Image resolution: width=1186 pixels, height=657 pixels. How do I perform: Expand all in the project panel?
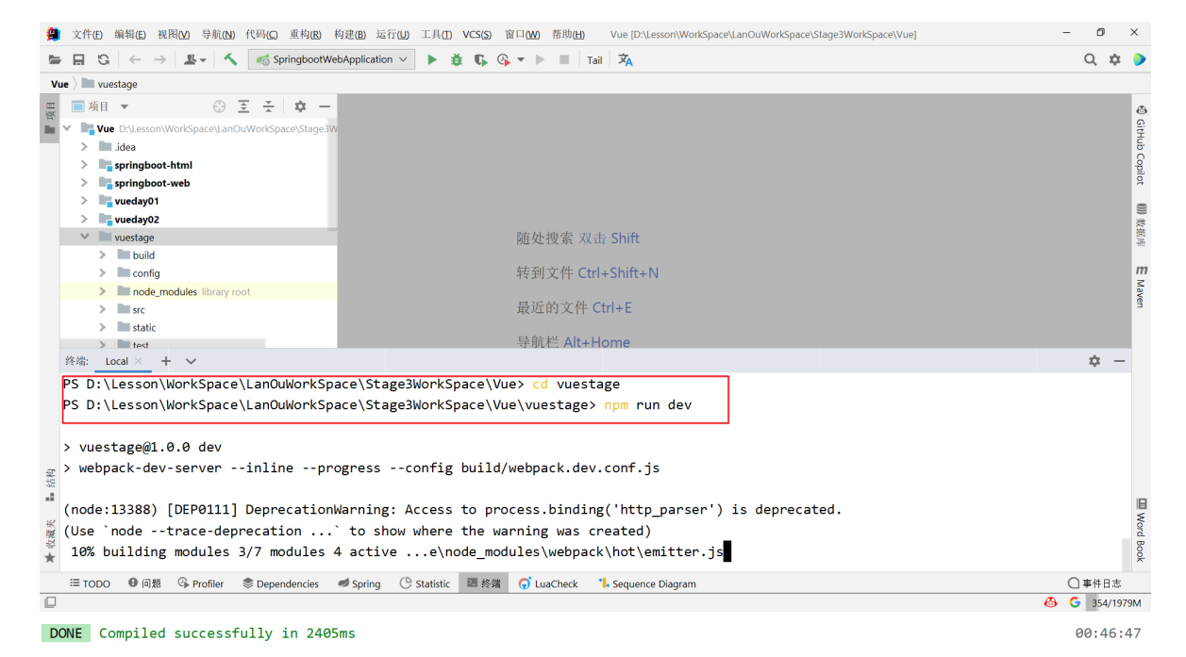(x=243, y=107)
